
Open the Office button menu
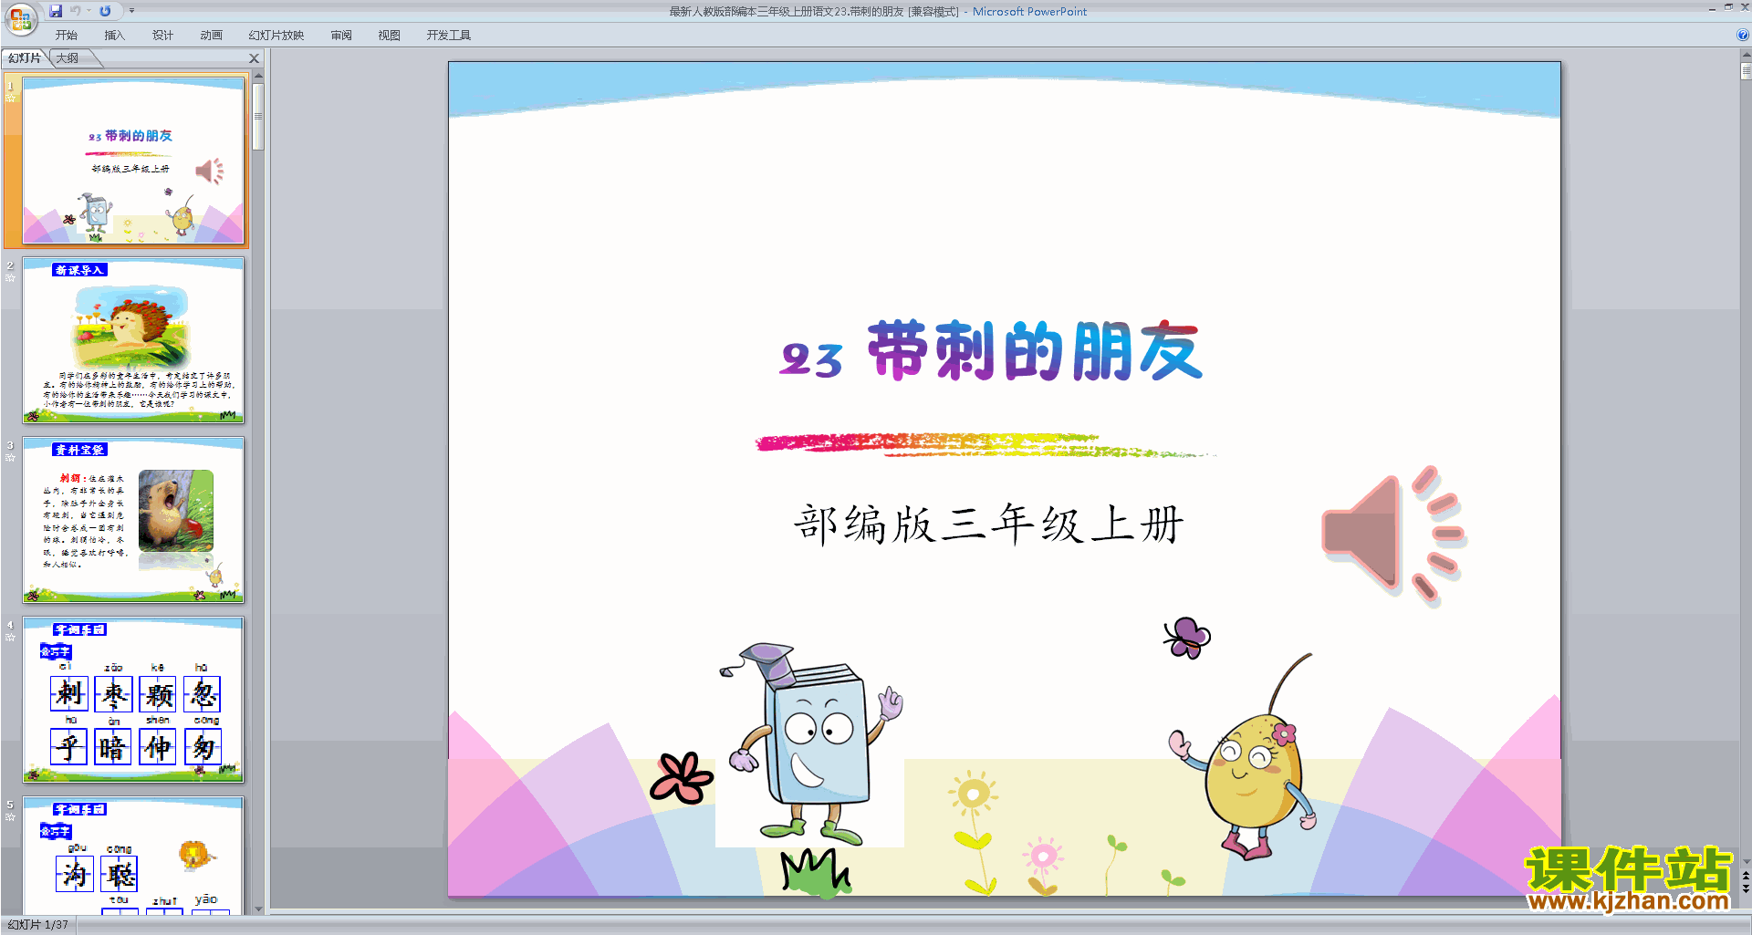pos(20,18)
